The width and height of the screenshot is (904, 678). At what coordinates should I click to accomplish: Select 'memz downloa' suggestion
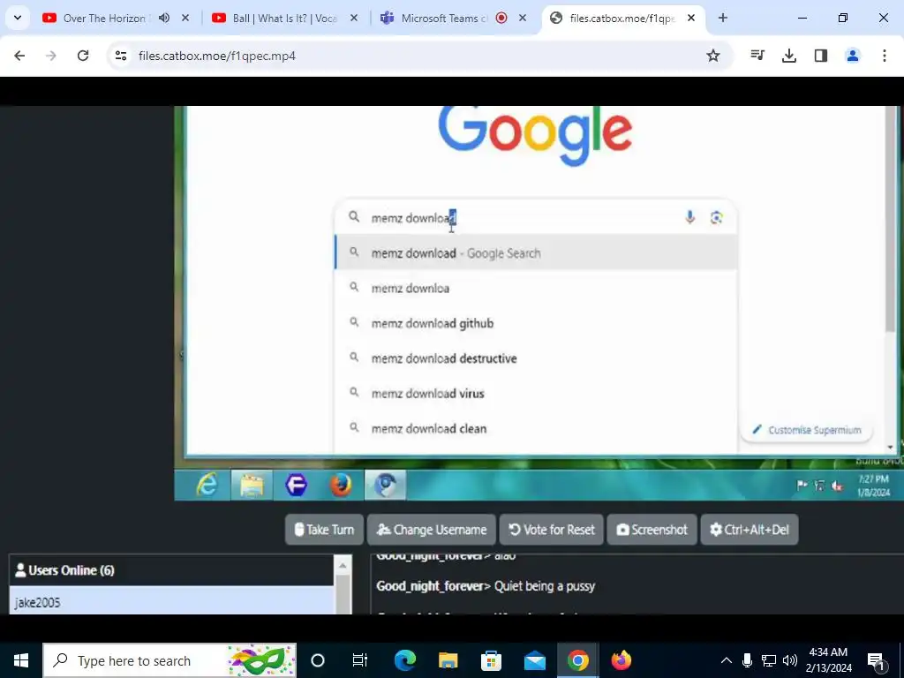(536, 289)
